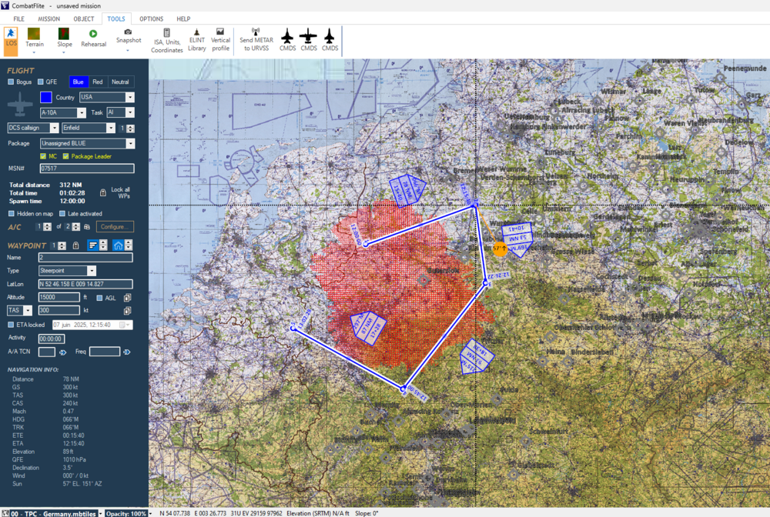
Task: Uncheck the Package Leader checkbox
Action: (x=65, y=156)
